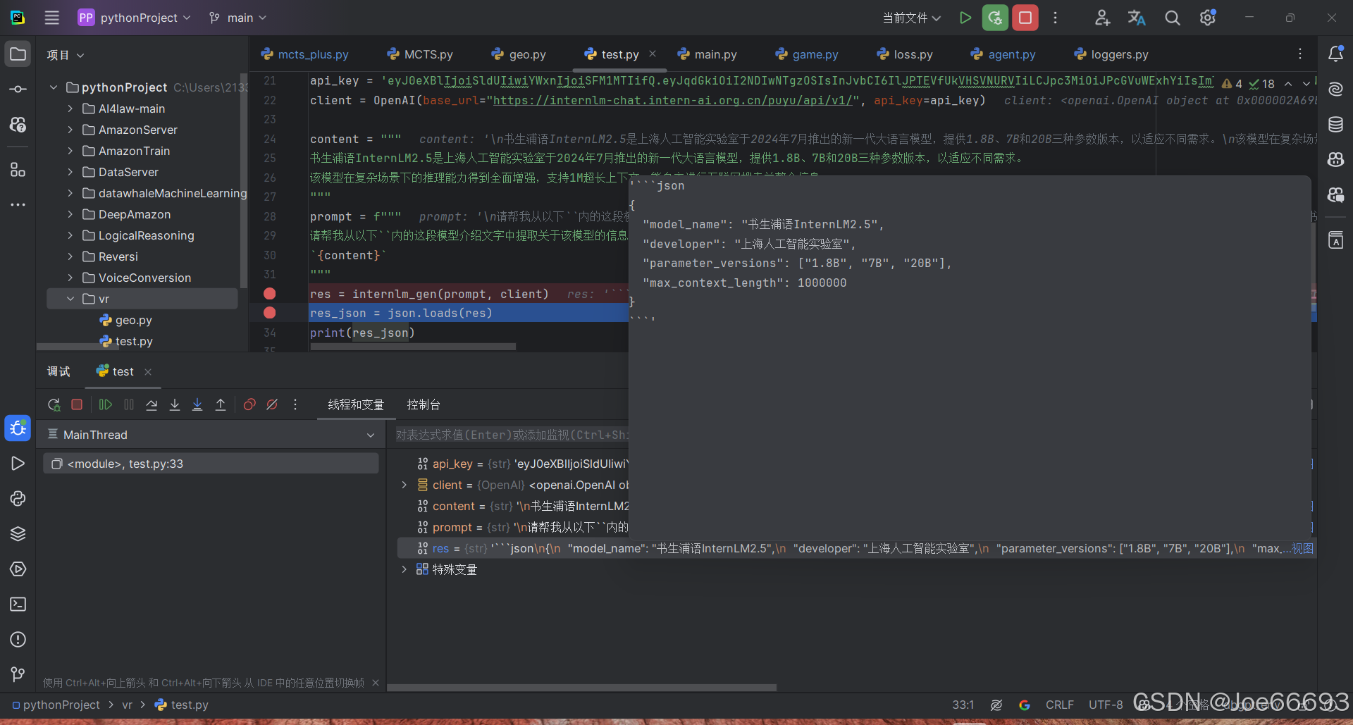This screenshot has width=1353, height=725.
Task: Close the test.py editor tab
Action: click(653, 54)
